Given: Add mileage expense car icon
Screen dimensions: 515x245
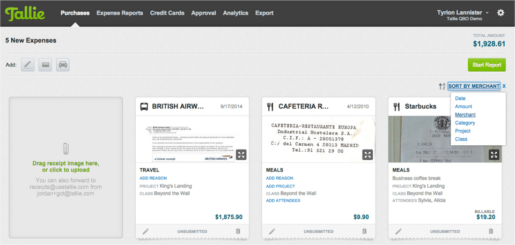Looking at the screenshot, I should tap(63, 65).
